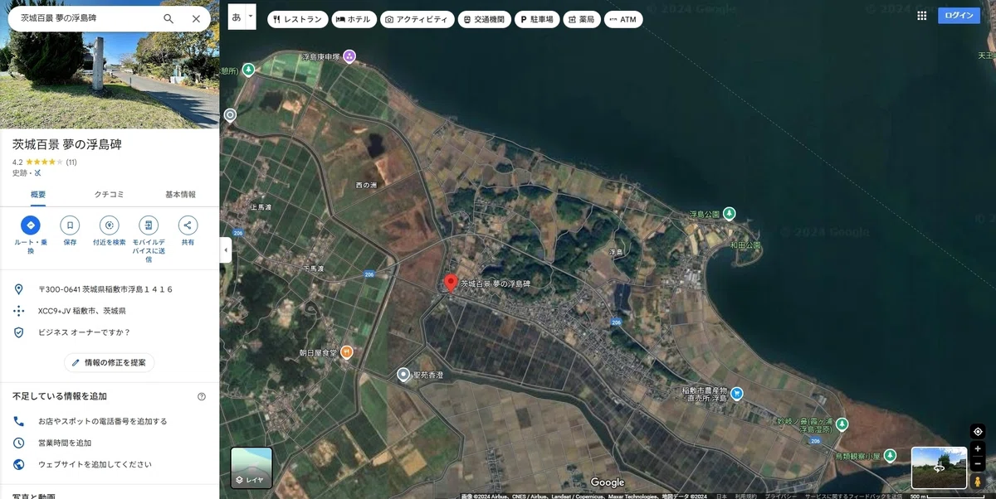Click ウェブサイトを追加してください
The height and width of the screenshot is (499, 996).
[95, 464]
